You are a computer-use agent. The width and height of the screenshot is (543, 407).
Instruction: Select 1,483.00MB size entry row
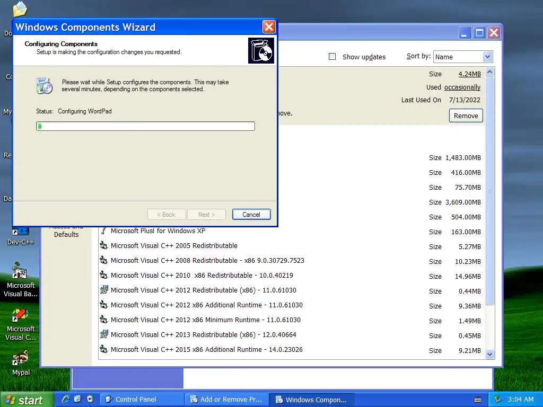pyautogui.click(x=292, y=158)
